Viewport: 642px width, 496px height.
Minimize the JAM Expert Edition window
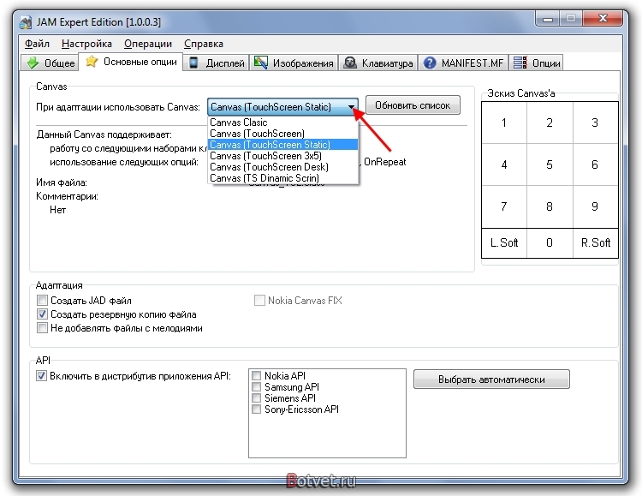click(548, 19)
